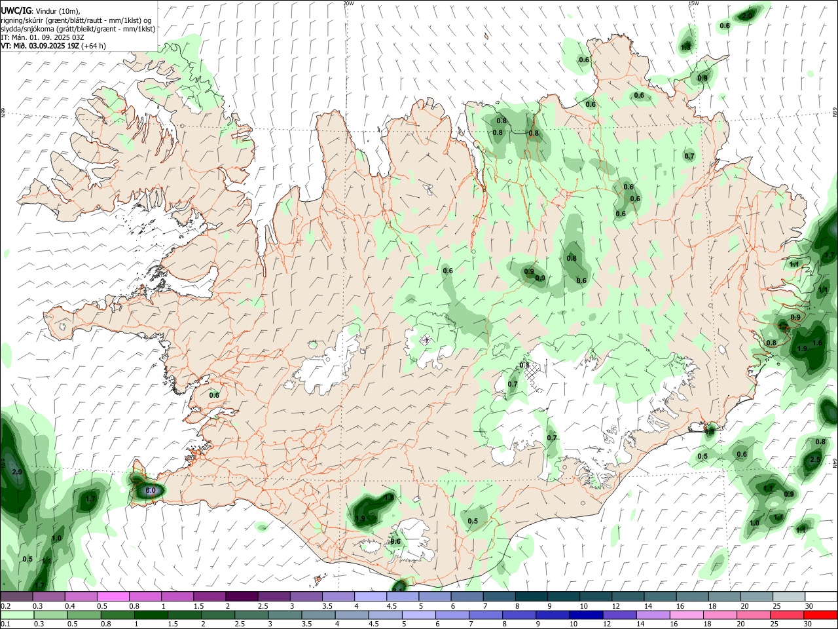Viewport: 838px width, 629px height.
Task: Click the 15W longitude label
Action: (693, 3)
